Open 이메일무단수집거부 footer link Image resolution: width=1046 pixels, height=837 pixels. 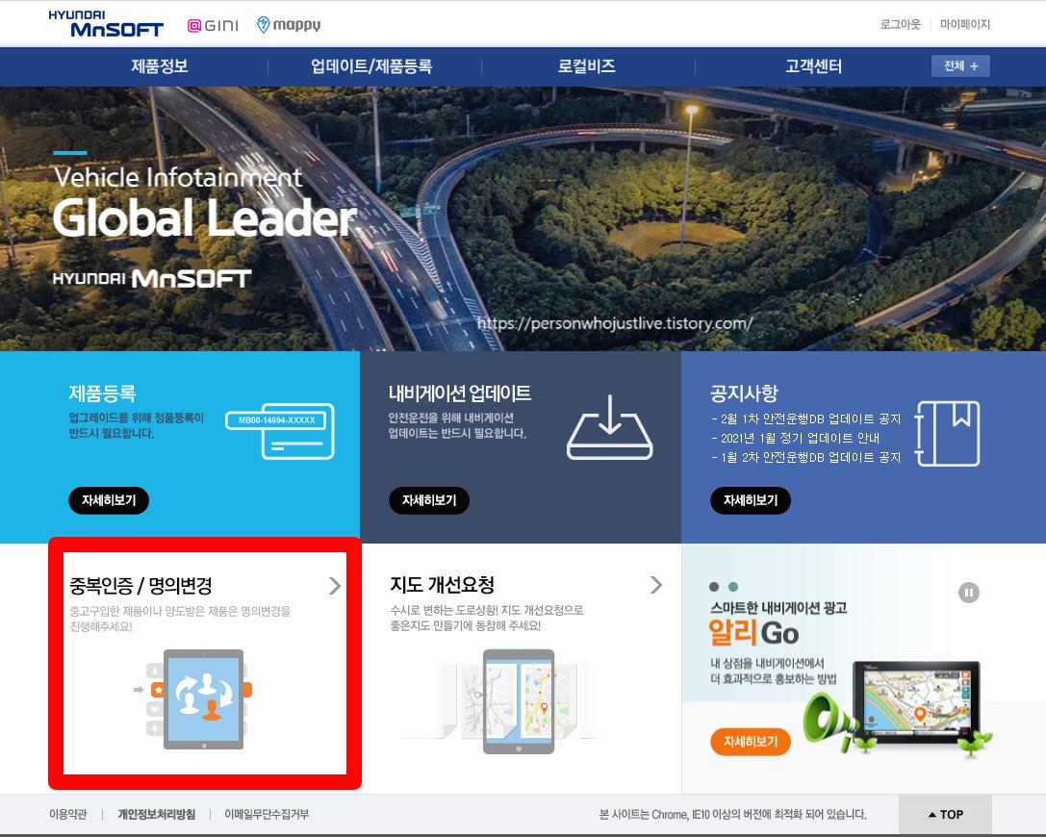pos(267,814)
